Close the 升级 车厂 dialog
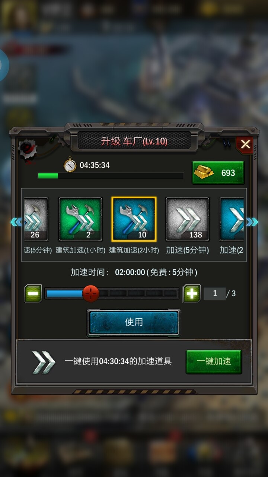The width and height of the screenshot is (268, 477). pos(245,145)
